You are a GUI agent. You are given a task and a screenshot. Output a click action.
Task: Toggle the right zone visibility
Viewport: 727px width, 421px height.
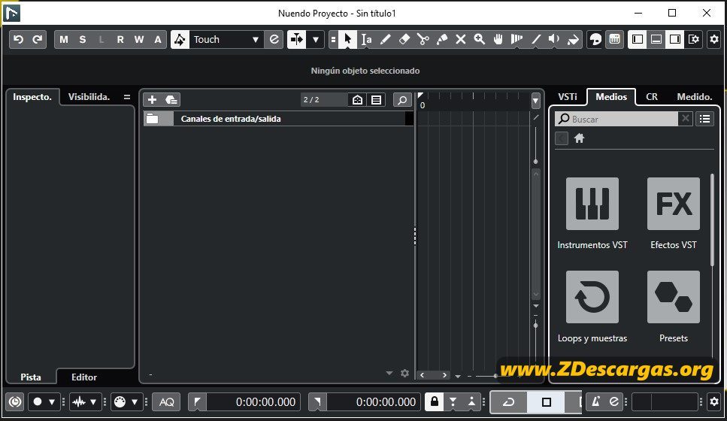coord(675,39)
